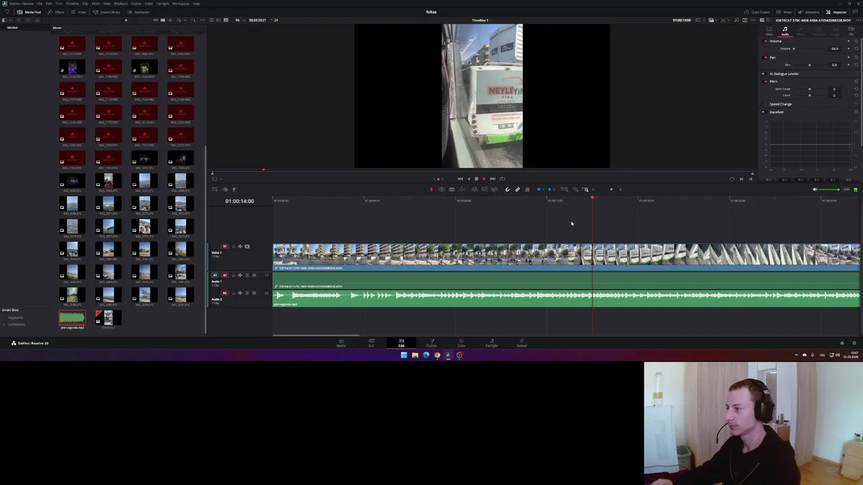Screen dimensions: 863x485
Task: Enable AI Dialogue Leveler
Action: pyautogui.click(x=764, y=74)
